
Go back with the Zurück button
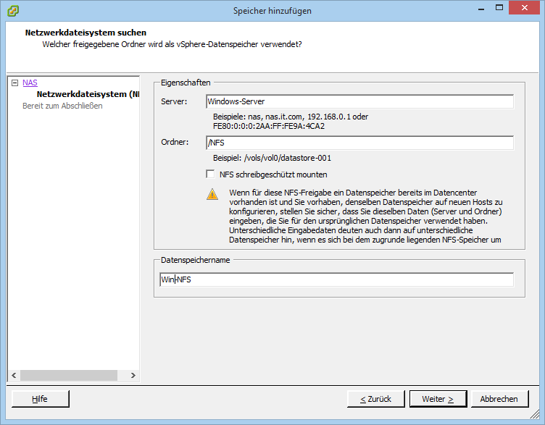click(375, 399)
